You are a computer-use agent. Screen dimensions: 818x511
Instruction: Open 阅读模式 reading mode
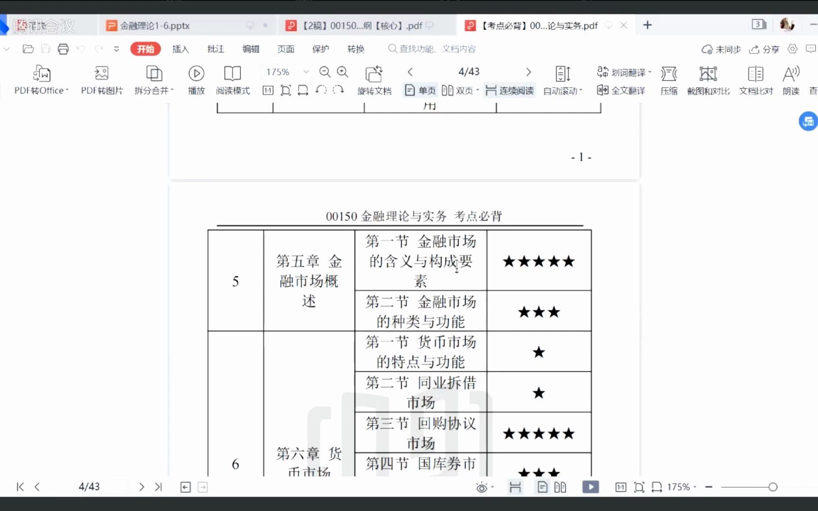232,80
